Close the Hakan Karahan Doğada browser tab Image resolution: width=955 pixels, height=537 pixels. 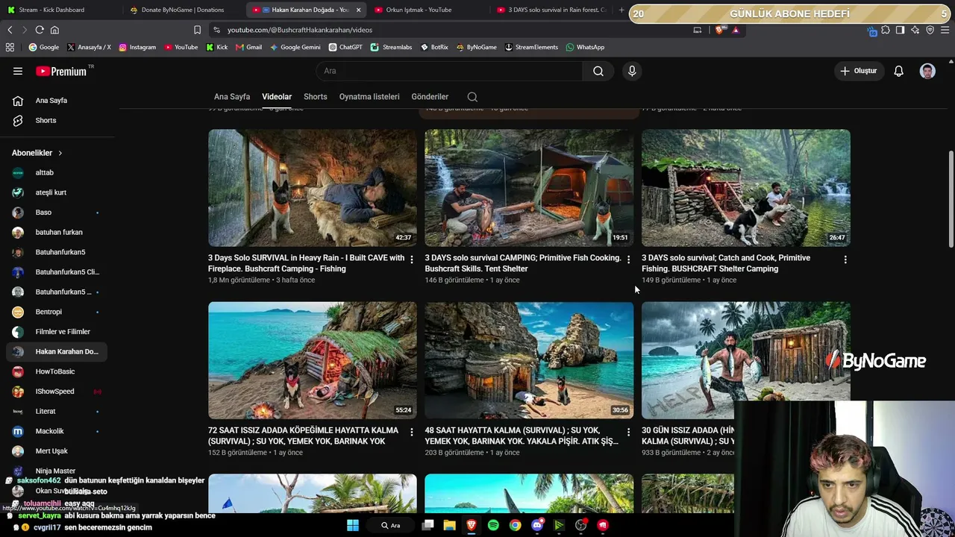click(358, 10)
